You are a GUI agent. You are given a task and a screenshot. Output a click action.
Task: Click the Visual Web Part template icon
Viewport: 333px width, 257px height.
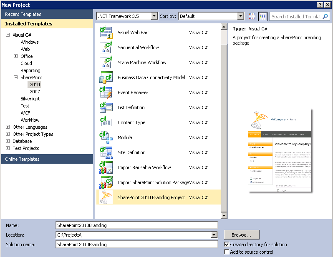pos(106,32)
